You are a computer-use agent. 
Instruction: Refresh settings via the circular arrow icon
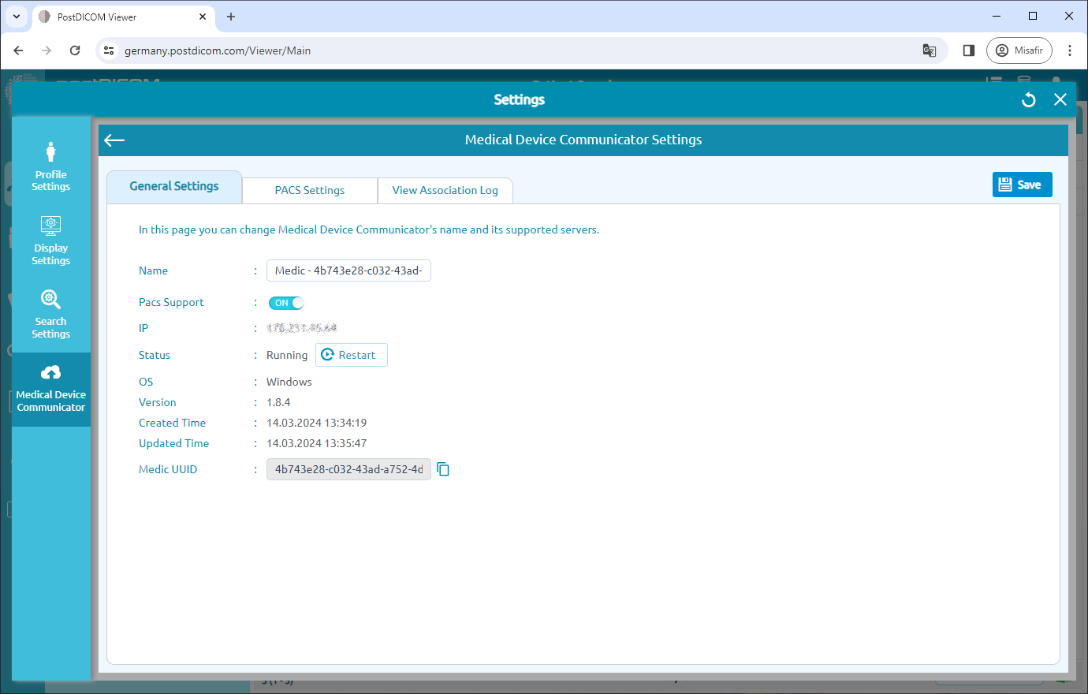pos(1028,99)
